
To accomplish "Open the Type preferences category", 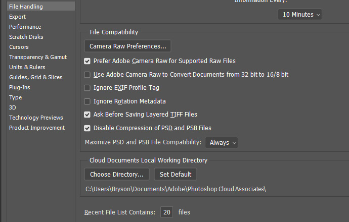I will pyautogui.click(x=15, y=97).
